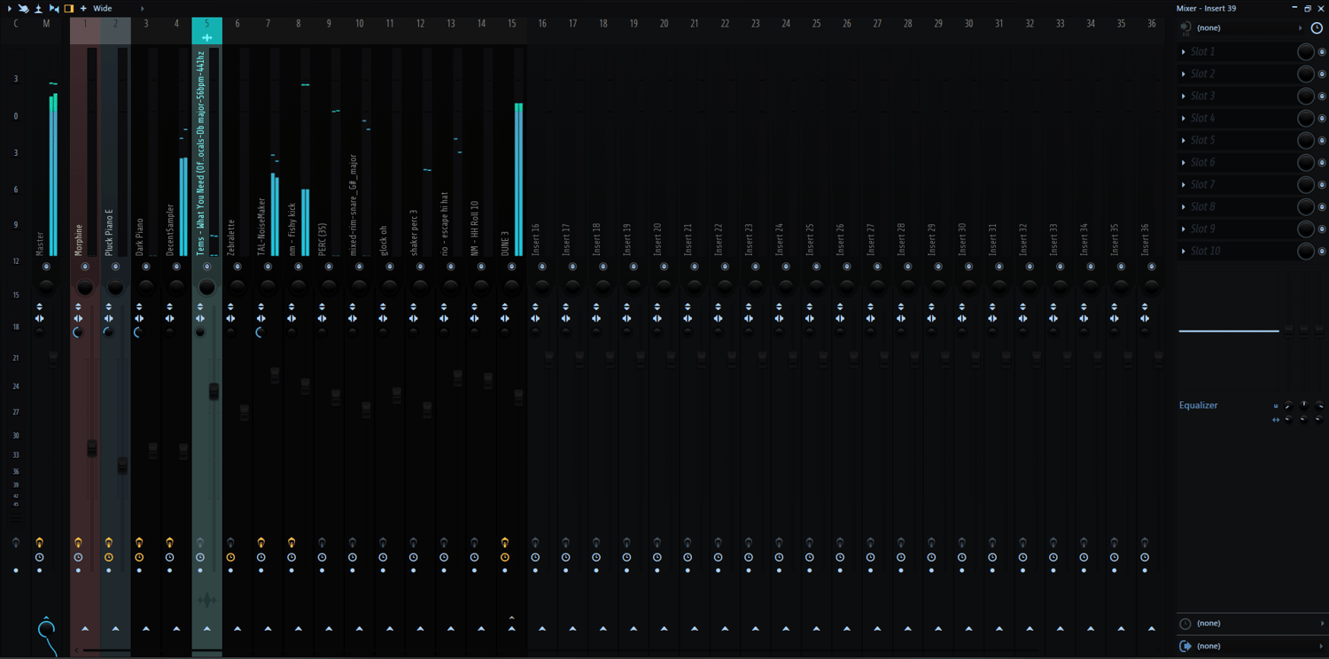Mute the Dark Piano mixer track
Screen dimensions: 1329x659
(x=146, y=267)
